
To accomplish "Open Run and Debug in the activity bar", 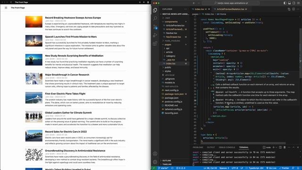I will click(155, 35).
